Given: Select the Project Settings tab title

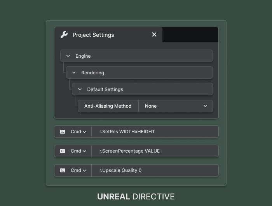Looking at the screenshot, I should (x=93, y=35).
